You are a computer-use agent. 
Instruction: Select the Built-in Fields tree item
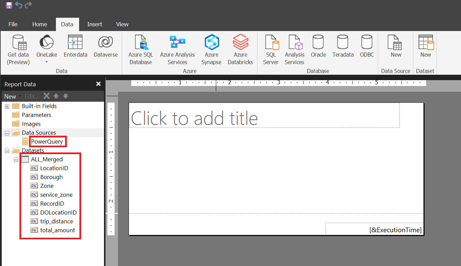39,106
